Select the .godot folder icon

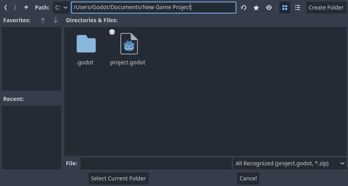coord(86,44)
